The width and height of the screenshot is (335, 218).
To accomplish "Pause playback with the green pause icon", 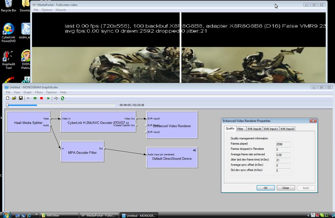I will [x=35, y=98].
